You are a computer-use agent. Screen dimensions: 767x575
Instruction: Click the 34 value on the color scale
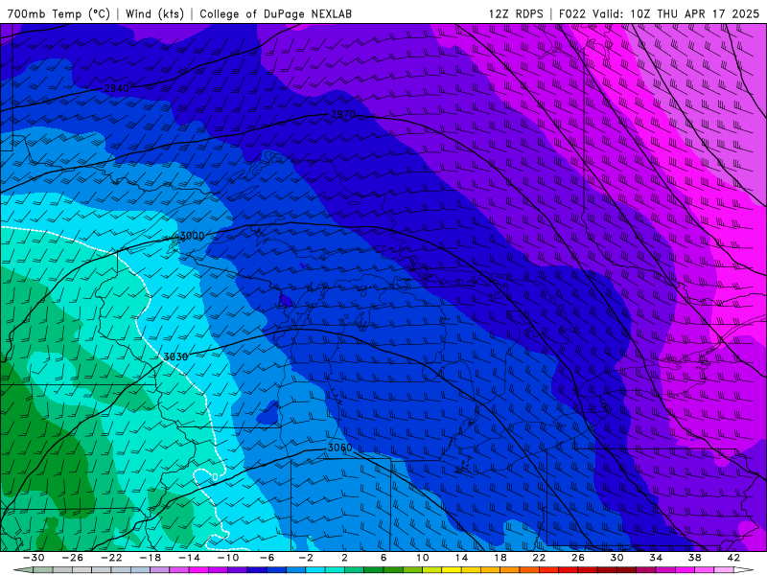click(x=656, y=558)
